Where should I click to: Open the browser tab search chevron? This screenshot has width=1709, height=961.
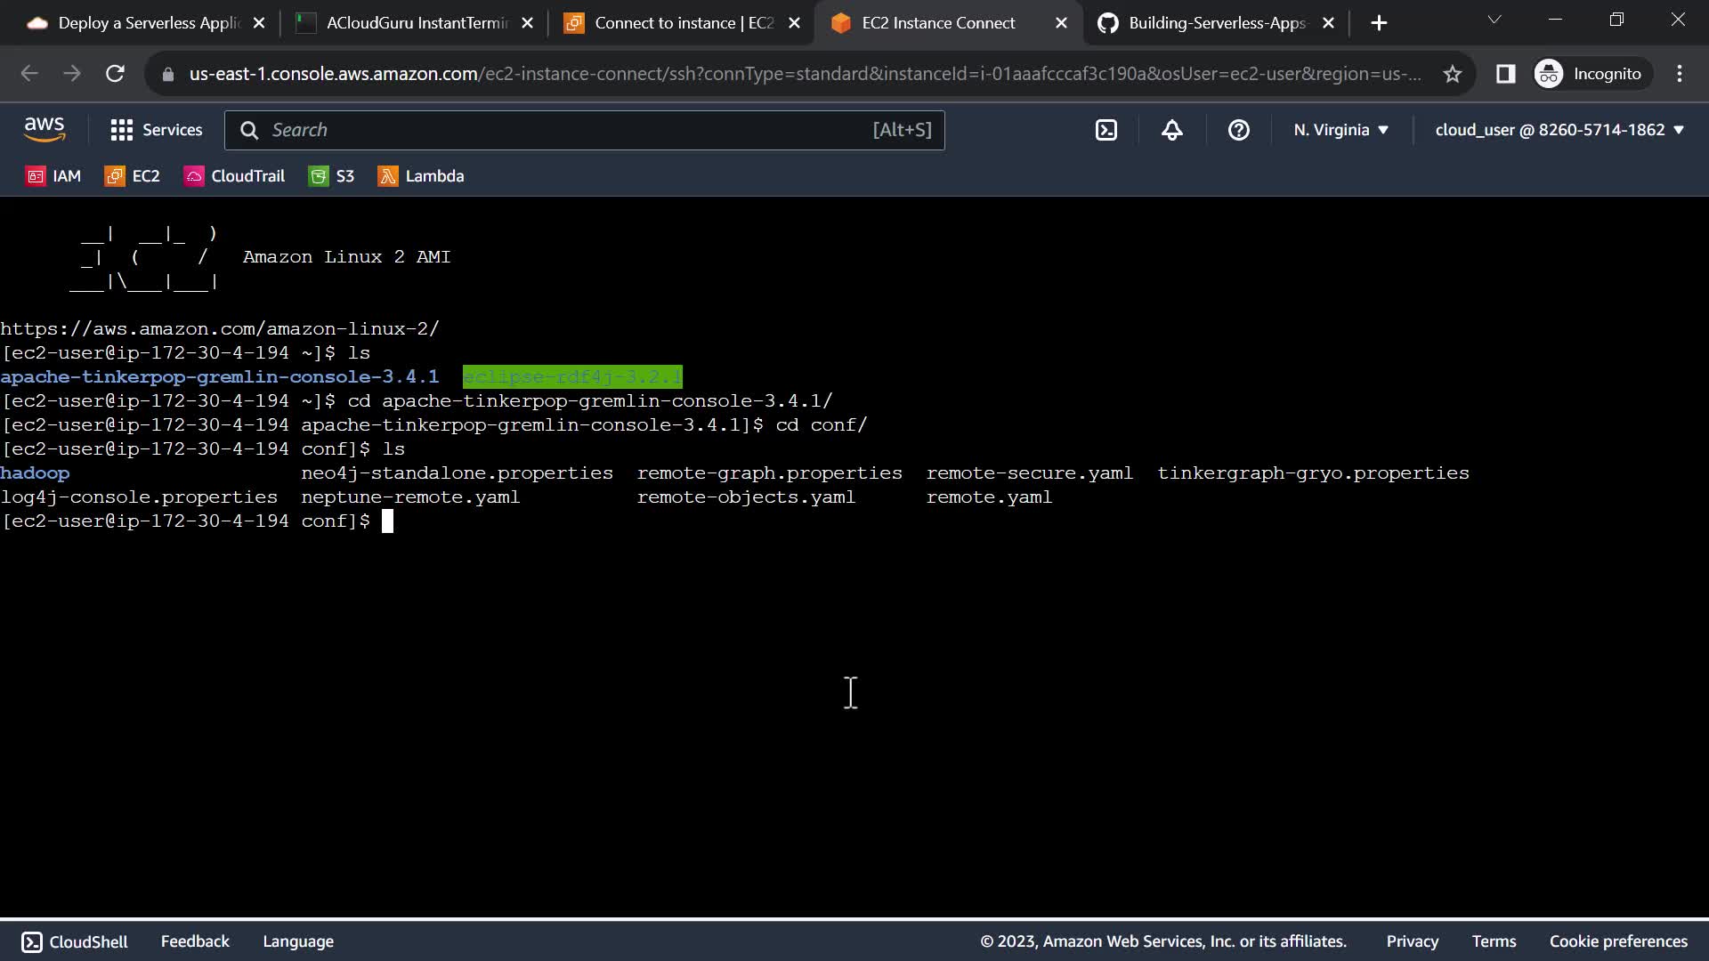tap(1494, 20)
